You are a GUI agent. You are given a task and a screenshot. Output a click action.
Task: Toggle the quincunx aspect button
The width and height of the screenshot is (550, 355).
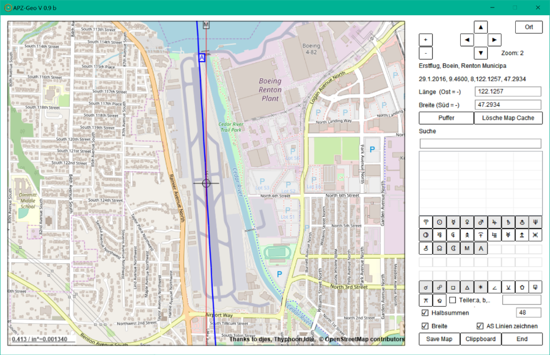[x=426, y=300]
